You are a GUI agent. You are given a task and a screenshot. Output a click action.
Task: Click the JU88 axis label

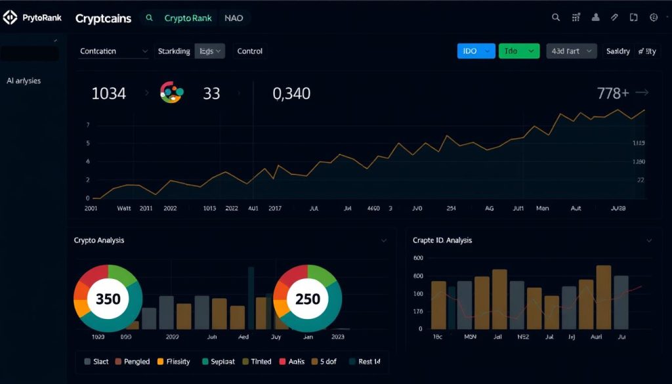[618, 208]
